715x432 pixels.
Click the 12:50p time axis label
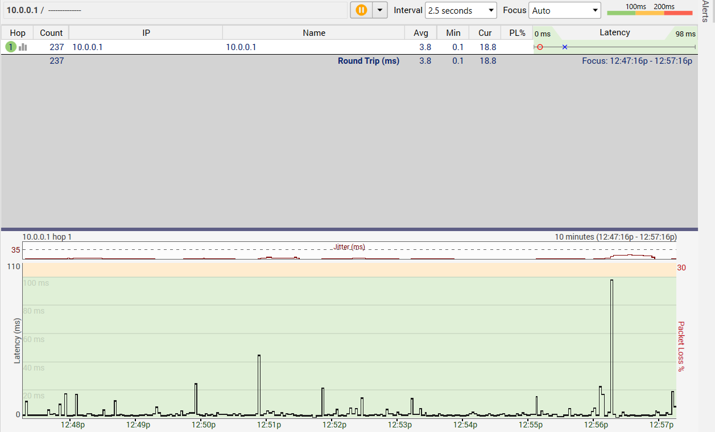[203, 425]
